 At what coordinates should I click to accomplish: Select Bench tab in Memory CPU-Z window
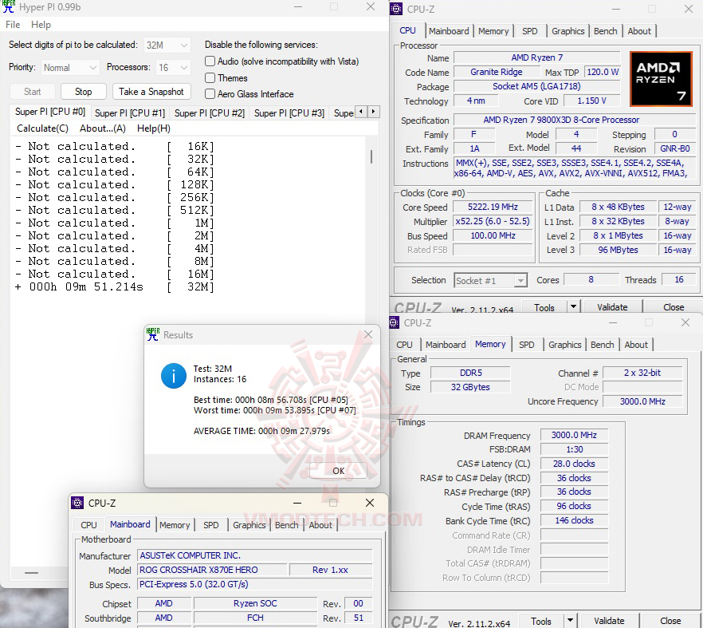click(x=602, y=345)
